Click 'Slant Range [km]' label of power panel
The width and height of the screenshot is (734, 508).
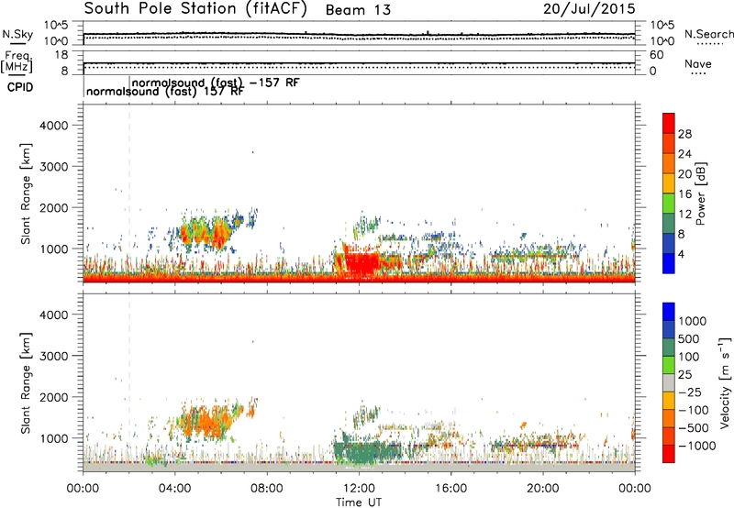tap(26, 193)
